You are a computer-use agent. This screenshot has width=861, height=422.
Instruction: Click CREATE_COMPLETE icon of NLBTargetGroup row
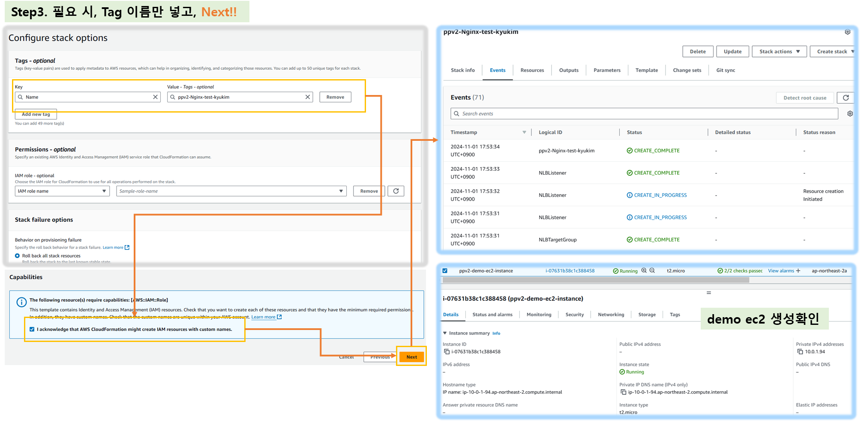[630, 240]
